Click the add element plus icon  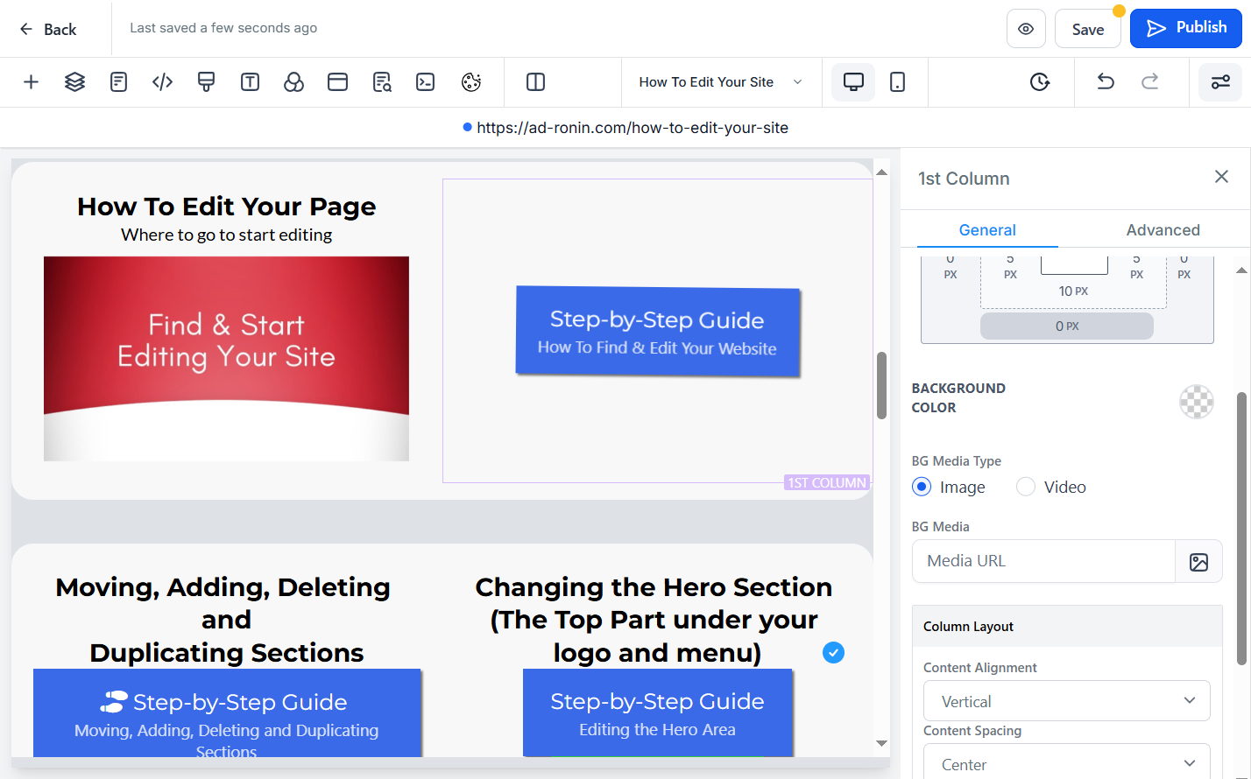click(x=31, y=82)
